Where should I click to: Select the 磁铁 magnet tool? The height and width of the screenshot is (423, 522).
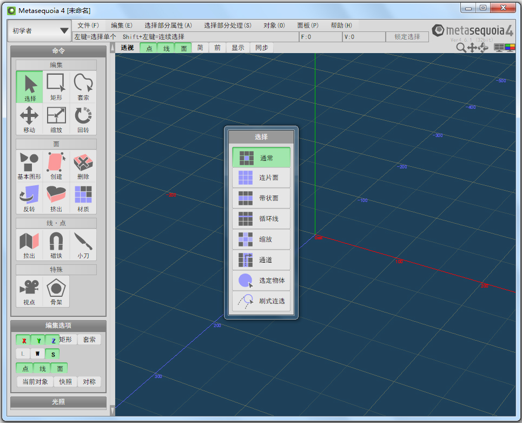coord(56,245)
